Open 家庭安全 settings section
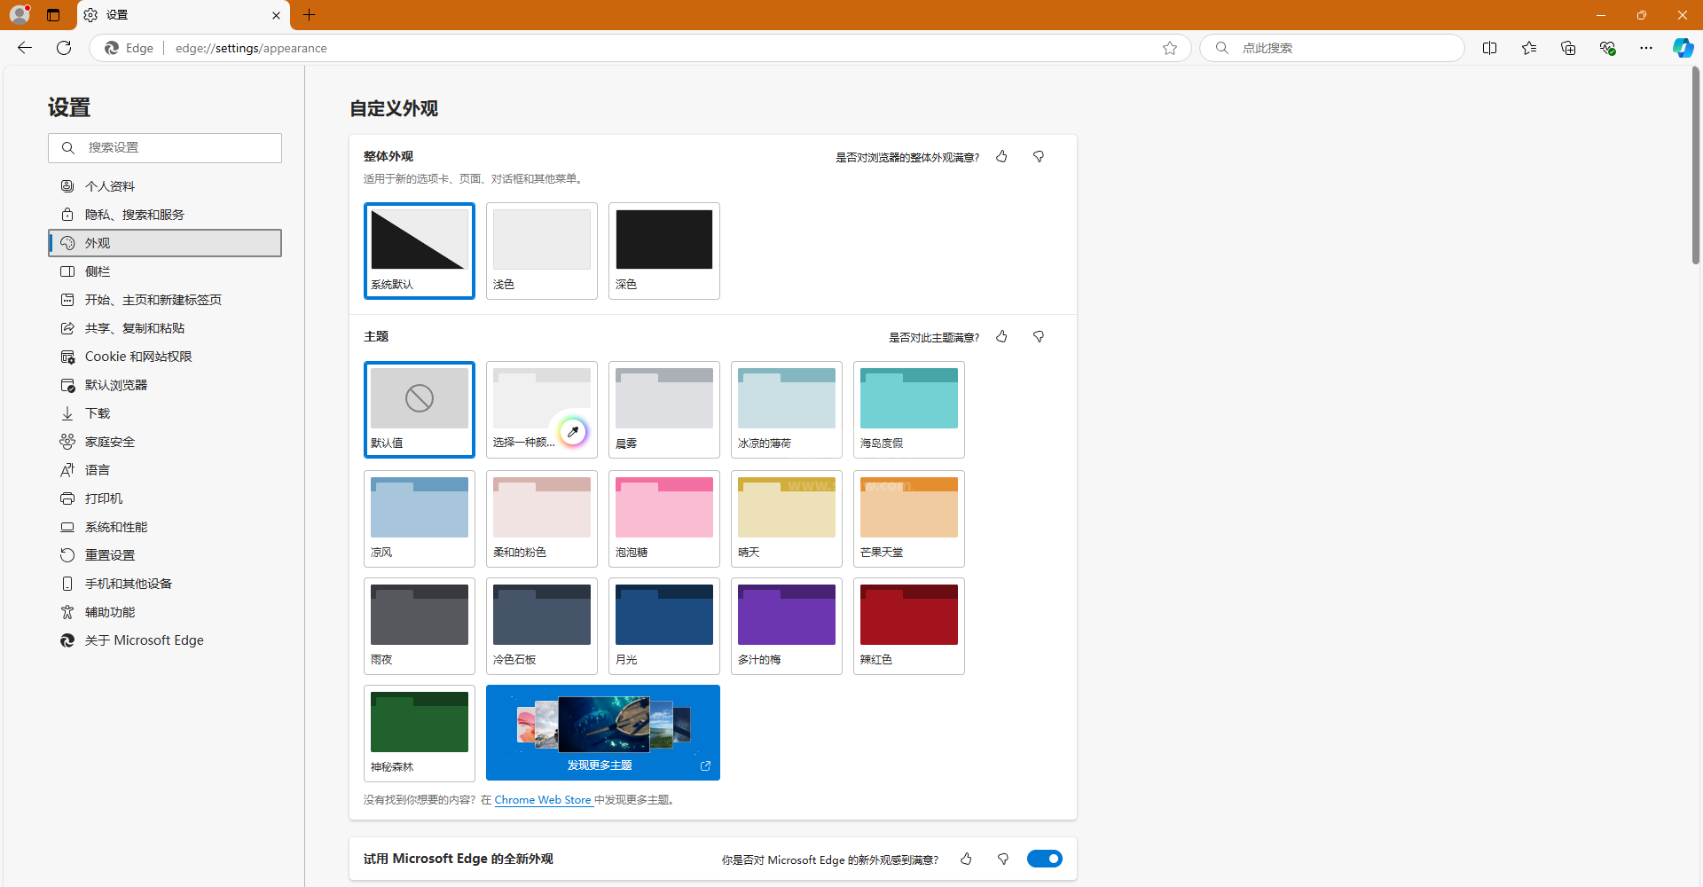This screenshot has width=1703, height=887. pyautogui.click(x=165, y=442)
